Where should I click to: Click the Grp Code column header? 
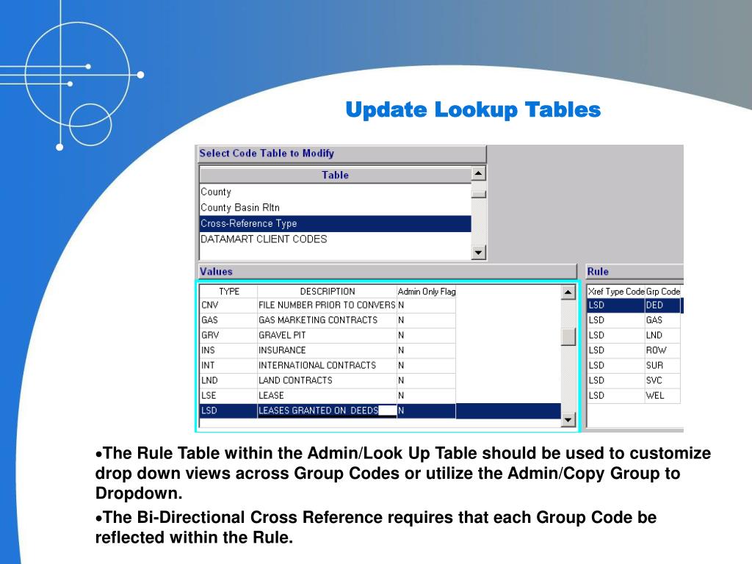coord(663,292)
